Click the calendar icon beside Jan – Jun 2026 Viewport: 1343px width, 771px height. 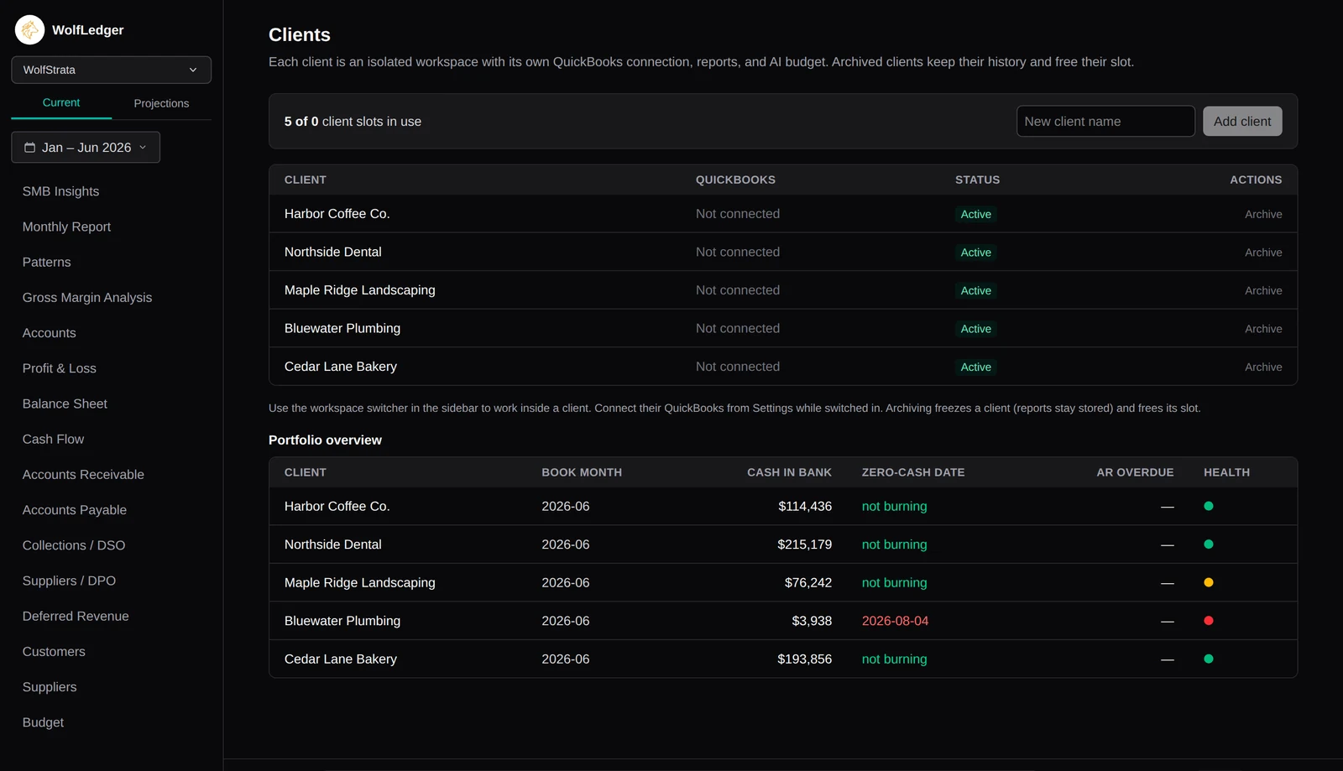(29, 148)
